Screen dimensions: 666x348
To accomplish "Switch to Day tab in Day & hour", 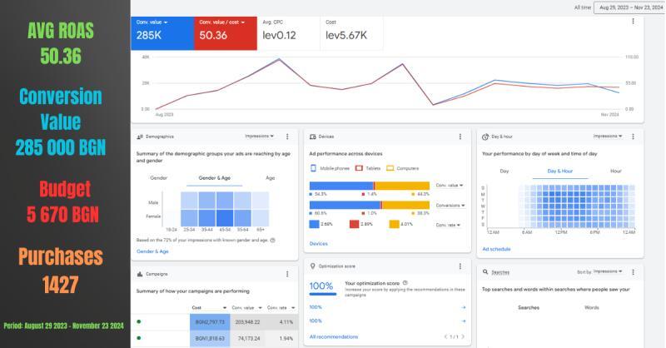I will click(x=504, y=171).
